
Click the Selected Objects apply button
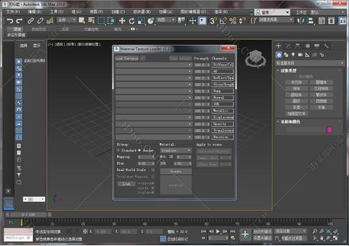coord(214,151)
